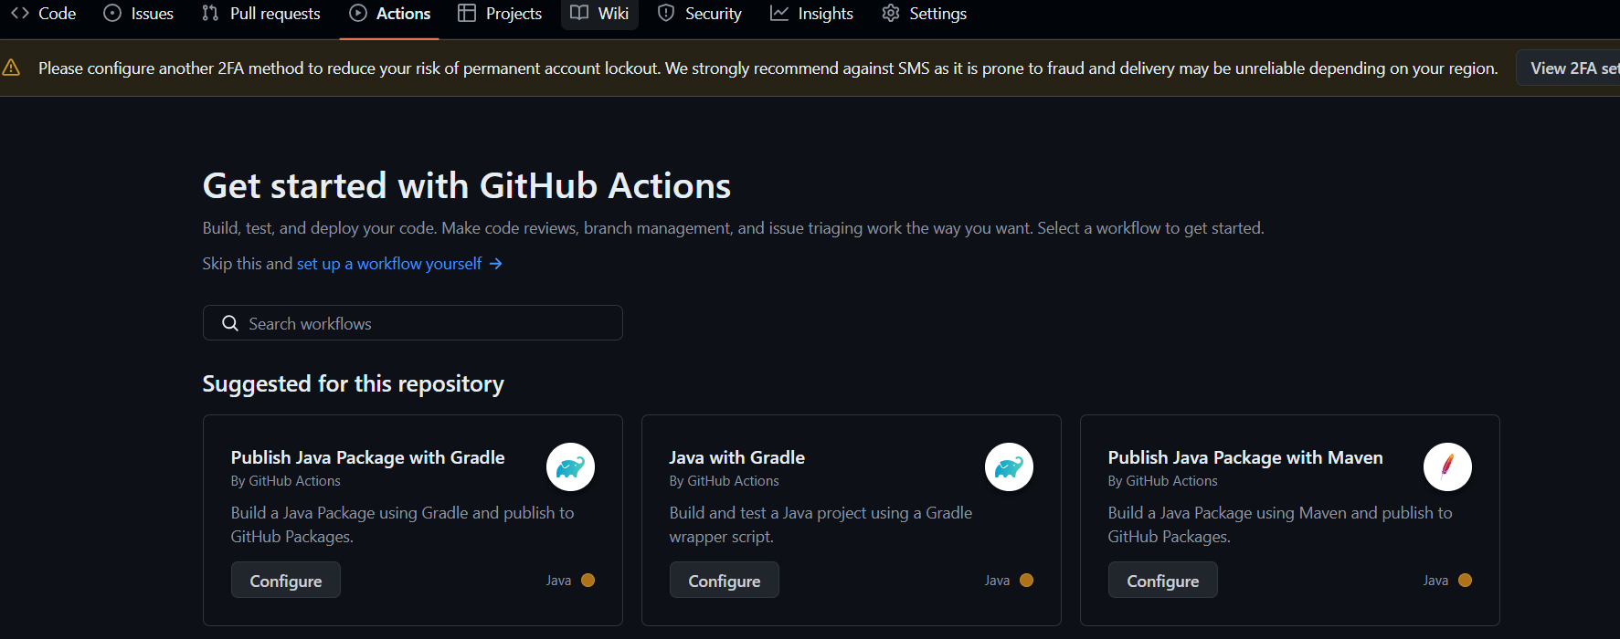Click Java color dot on Publish Gradle card
1620x639 pixels.
pos(588,581)
